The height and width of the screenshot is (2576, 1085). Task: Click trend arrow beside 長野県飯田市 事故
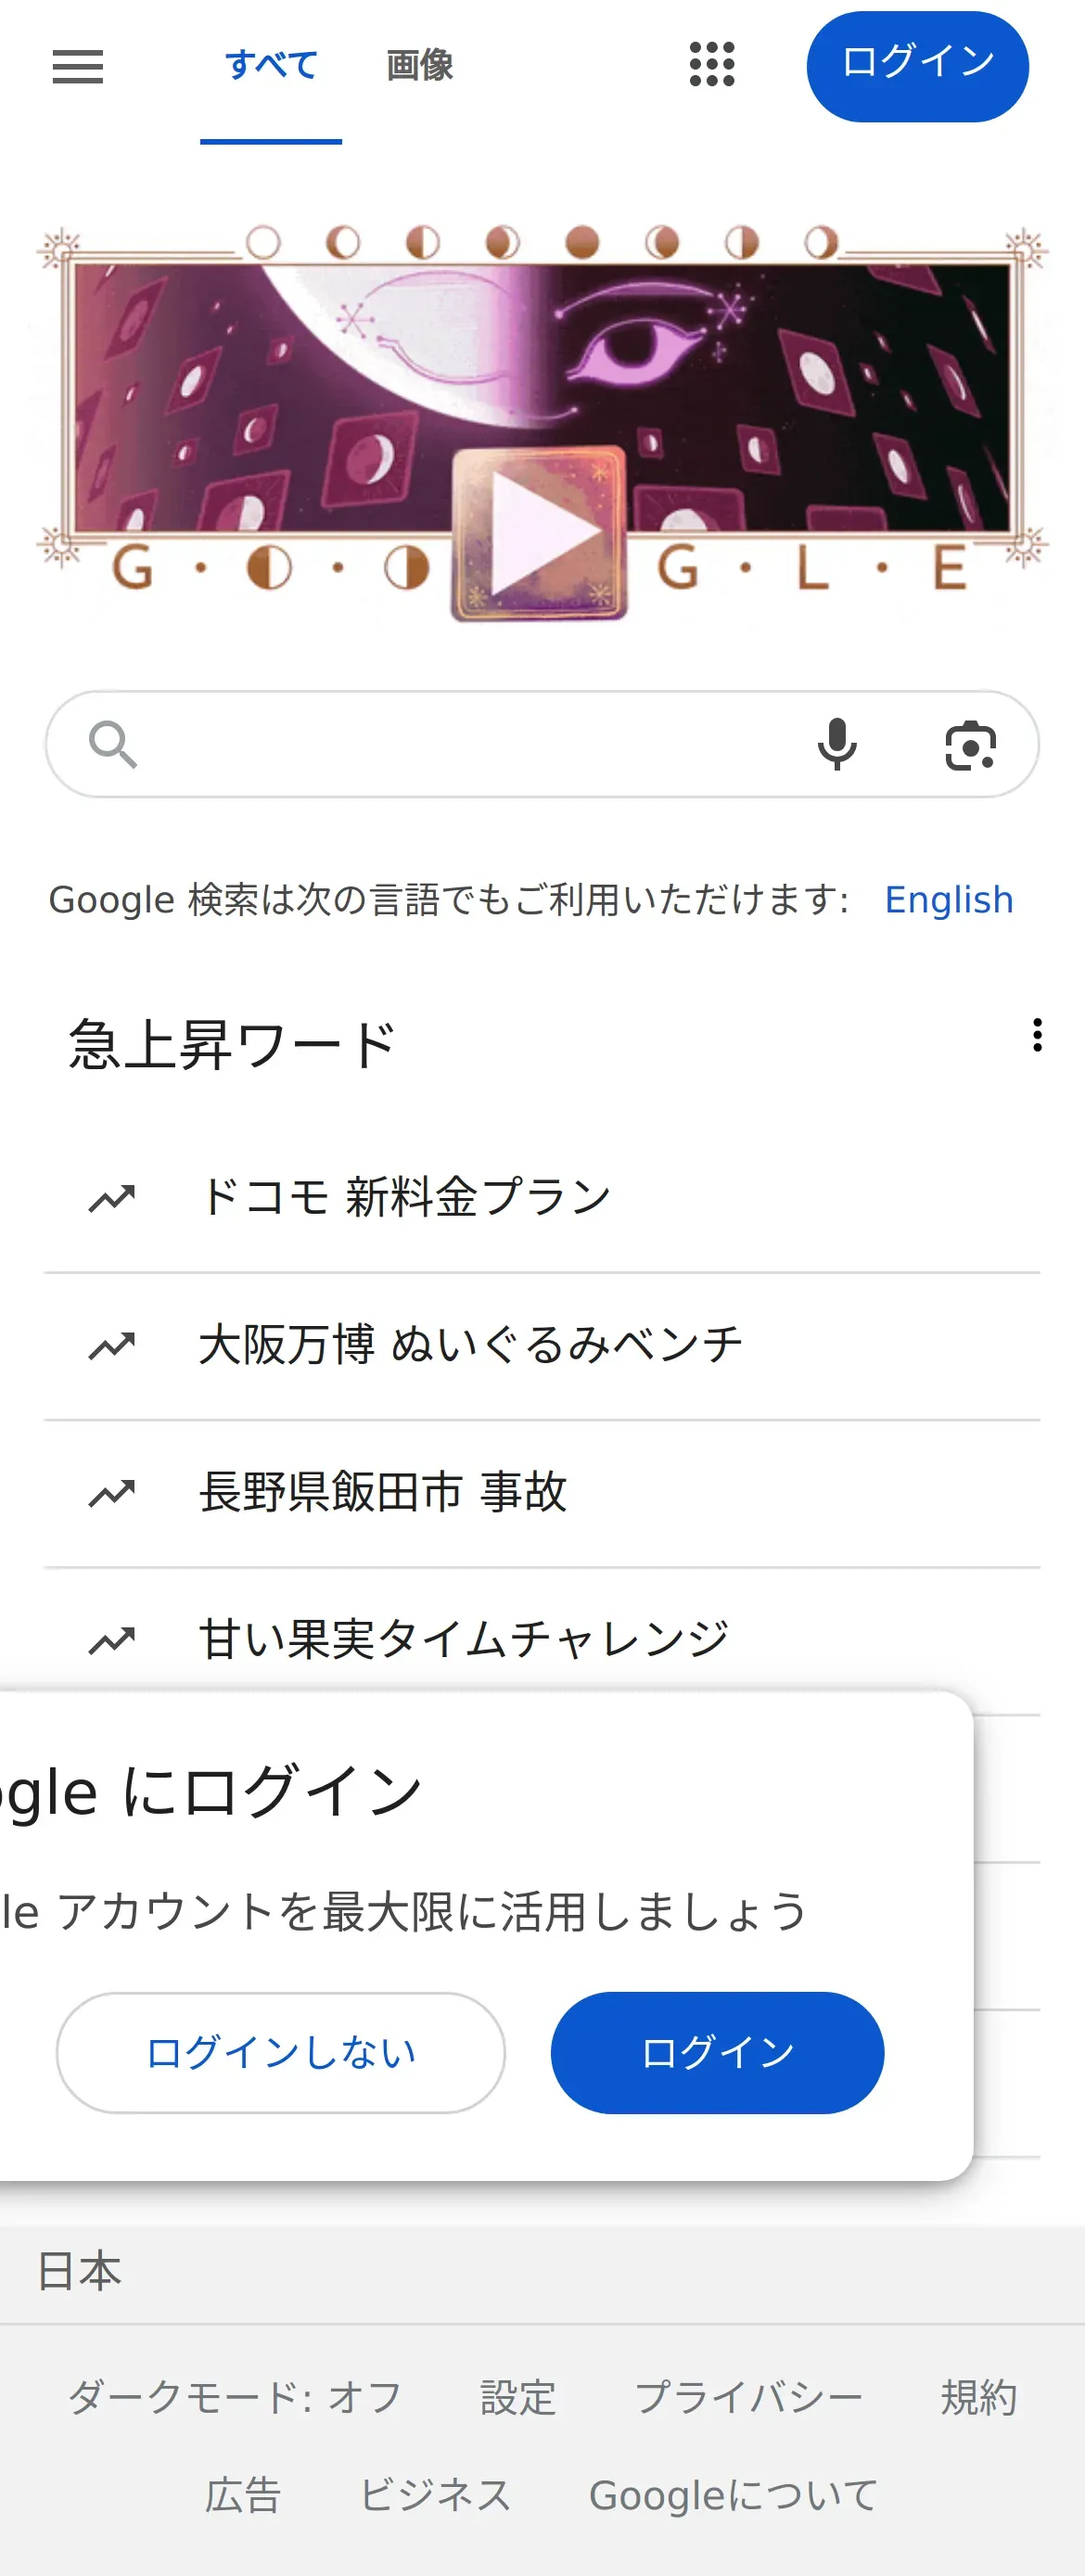click(112, 1493)
